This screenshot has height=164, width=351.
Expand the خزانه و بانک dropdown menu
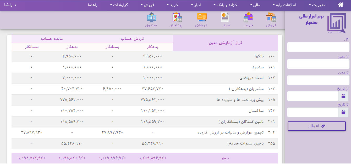coord(226,5)
